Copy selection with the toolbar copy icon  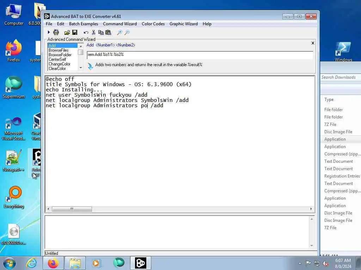(101, 32)
